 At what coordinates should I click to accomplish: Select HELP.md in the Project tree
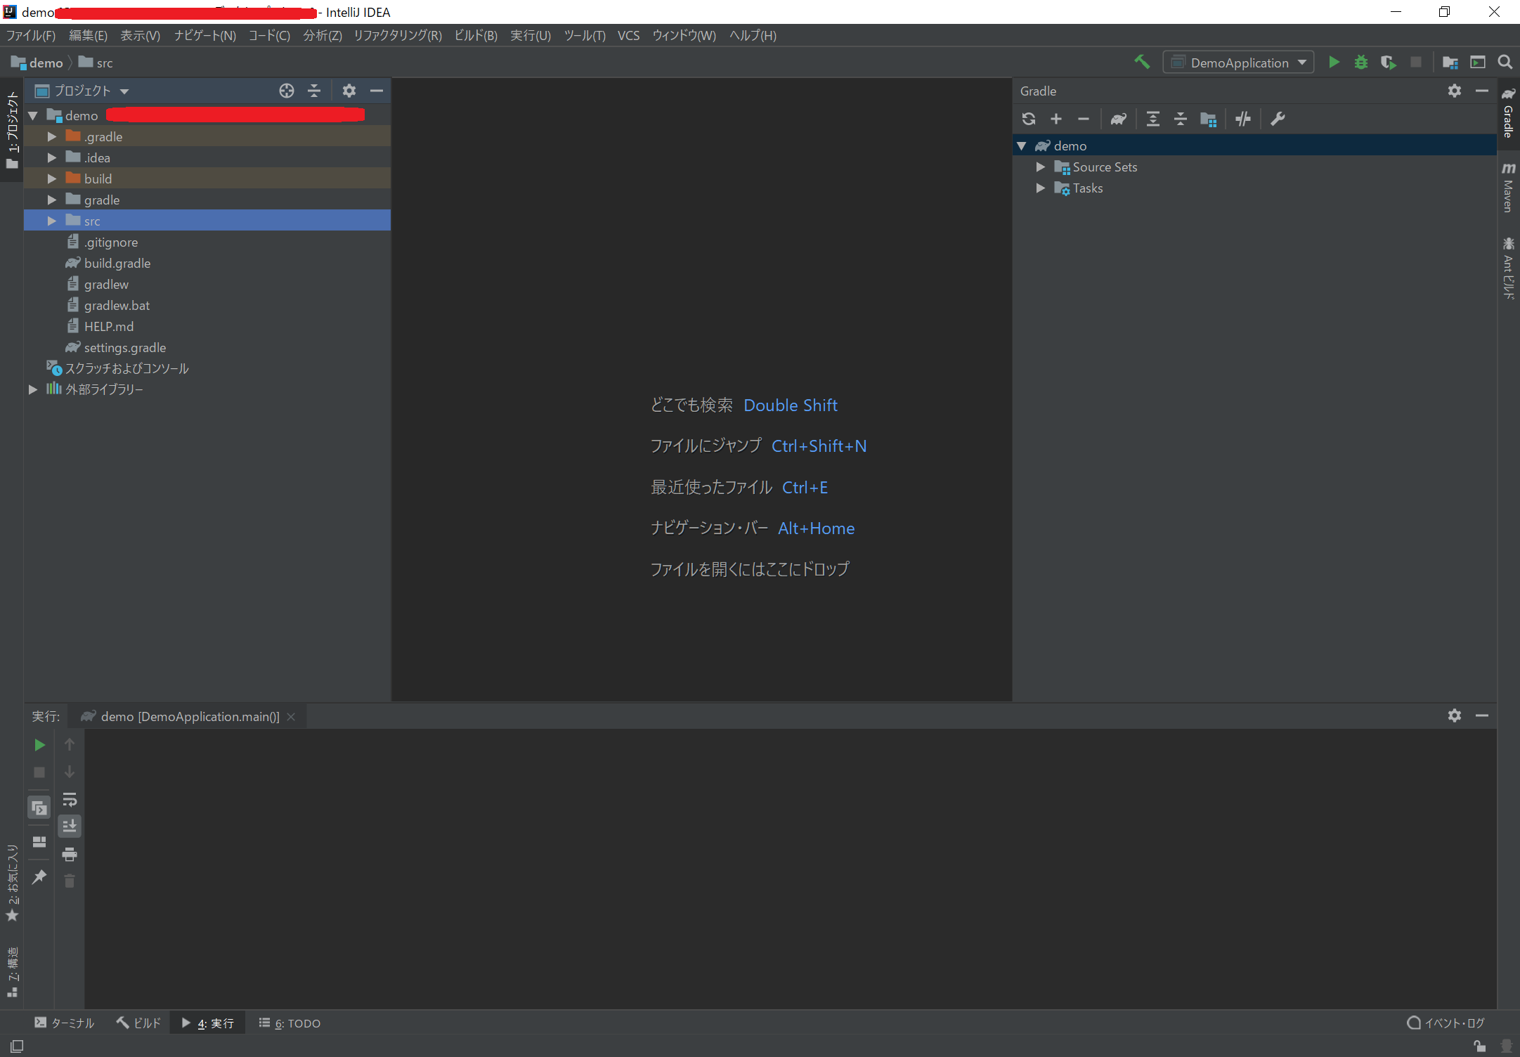coord(109,326)
